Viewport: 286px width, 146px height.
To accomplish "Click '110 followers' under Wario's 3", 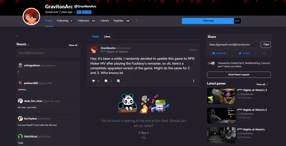I will (x=244, y=98).
